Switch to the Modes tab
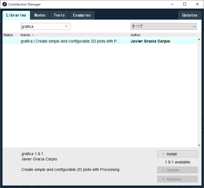204x188 pixels. (x=40, y=15)
